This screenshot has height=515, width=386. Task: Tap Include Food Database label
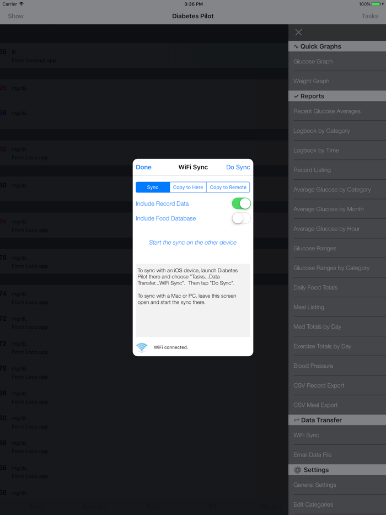pyautogui.click(x=166, y=218)
